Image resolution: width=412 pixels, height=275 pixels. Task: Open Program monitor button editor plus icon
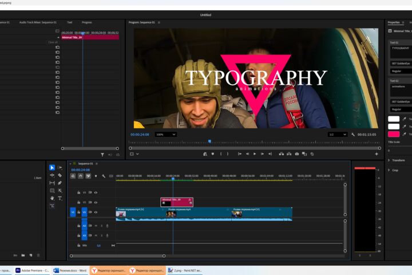pos(377,154)
